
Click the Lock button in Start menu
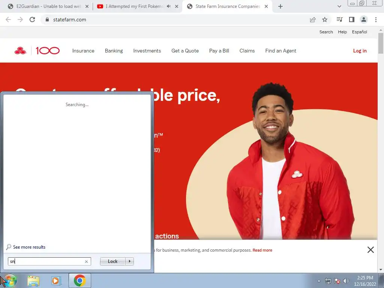pyautogui.click(x=112, y=261)
